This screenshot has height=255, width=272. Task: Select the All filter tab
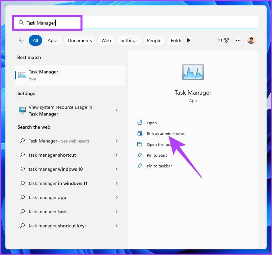pyautogui.click(x=35, y=40)
